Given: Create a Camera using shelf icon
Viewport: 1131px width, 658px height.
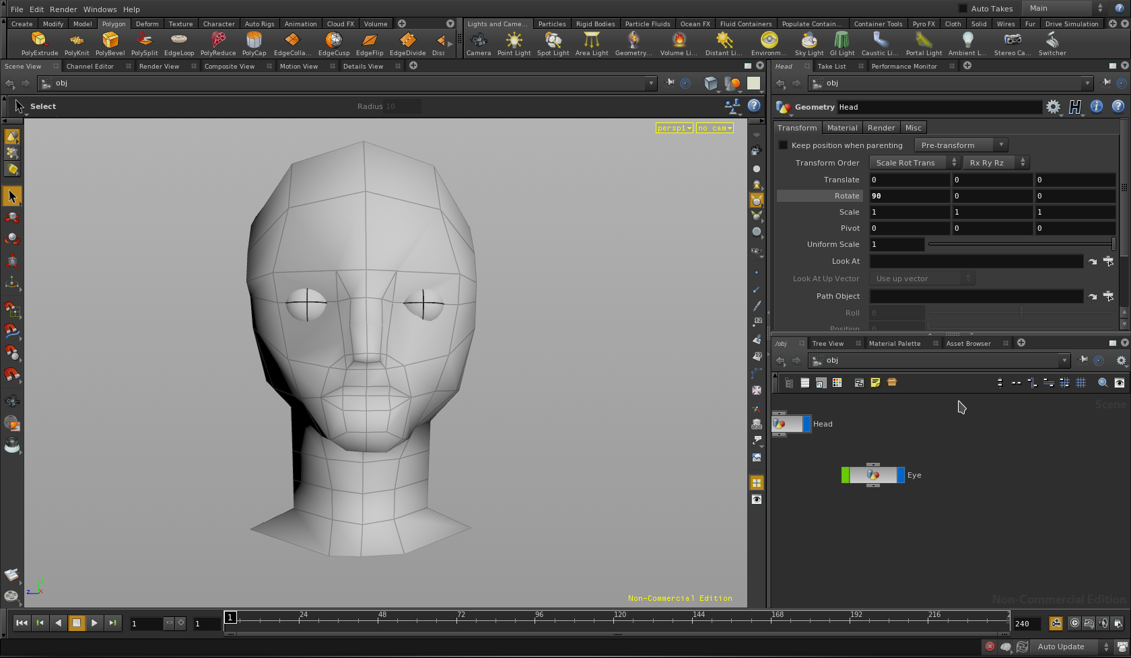Looking at the screenshot, I should pos(478,40).
